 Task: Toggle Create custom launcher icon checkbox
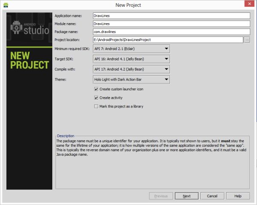[96, 89]
